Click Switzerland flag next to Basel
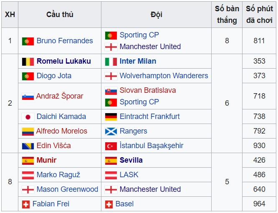 pyautogui.click(x=109, y=205)
